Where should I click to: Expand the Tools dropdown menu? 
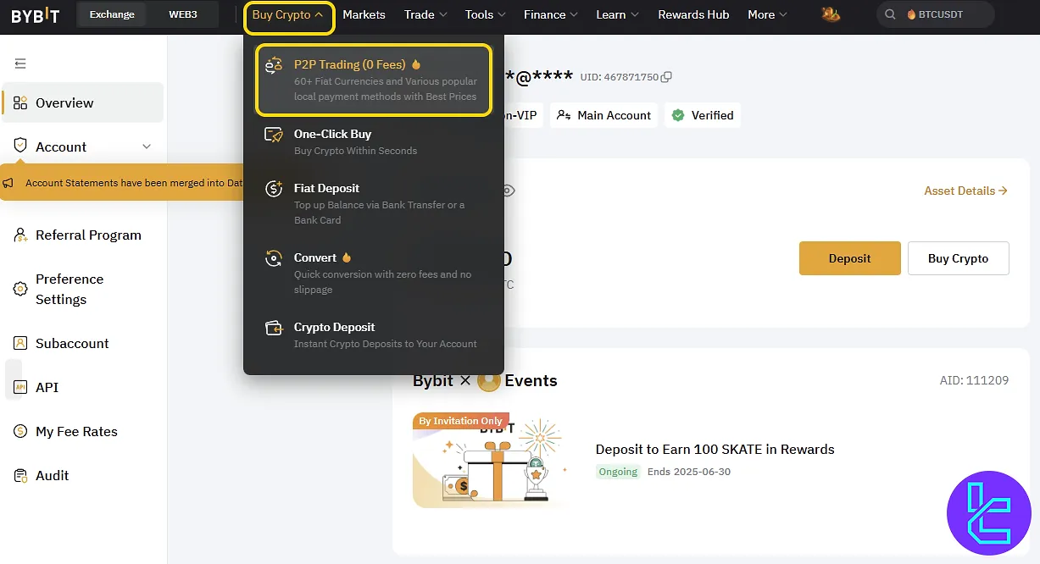486,14
